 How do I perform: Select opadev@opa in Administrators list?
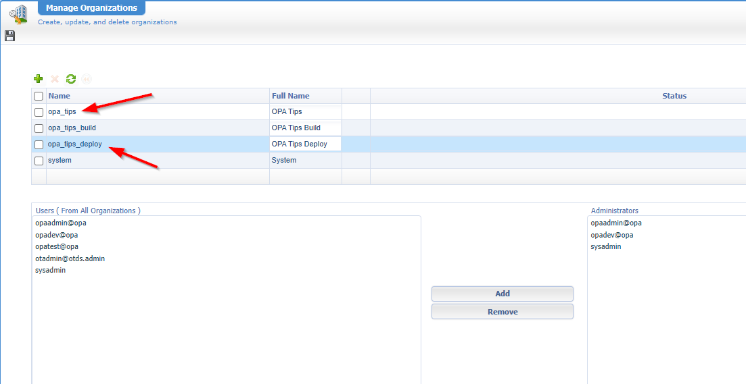(611, 235)
